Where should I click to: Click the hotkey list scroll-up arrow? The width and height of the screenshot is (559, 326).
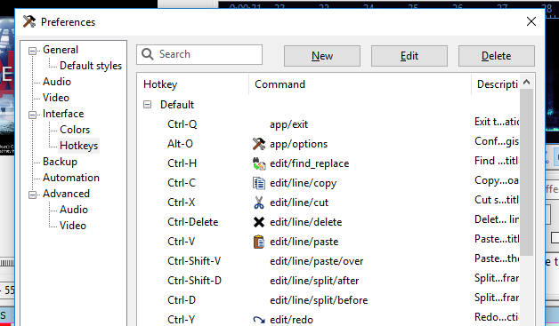(x=527, y=83)
